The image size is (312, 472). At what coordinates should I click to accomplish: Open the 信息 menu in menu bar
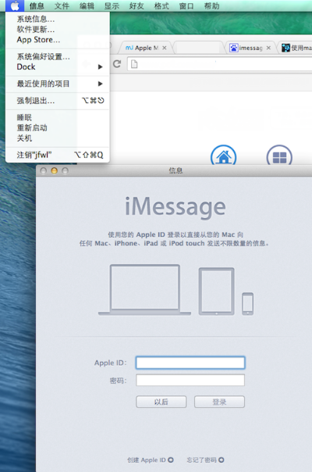[x=37, y=5]
